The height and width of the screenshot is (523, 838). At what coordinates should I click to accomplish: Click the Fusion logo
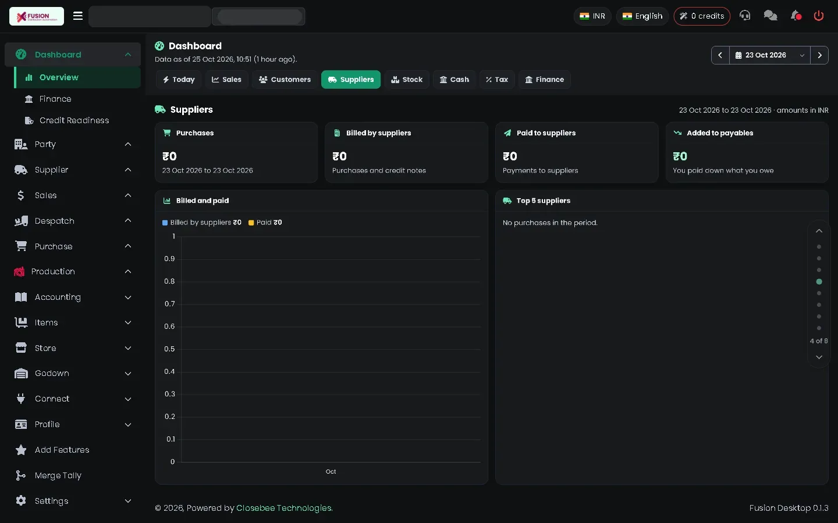[x=37, y=16]
